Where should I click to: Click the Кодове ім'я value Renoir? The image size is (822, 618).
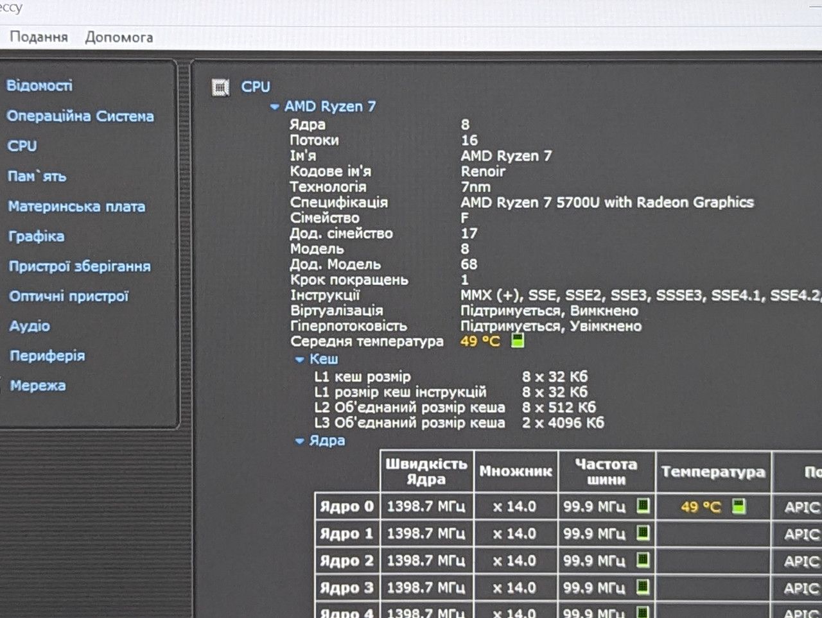(x=483, y=171)
